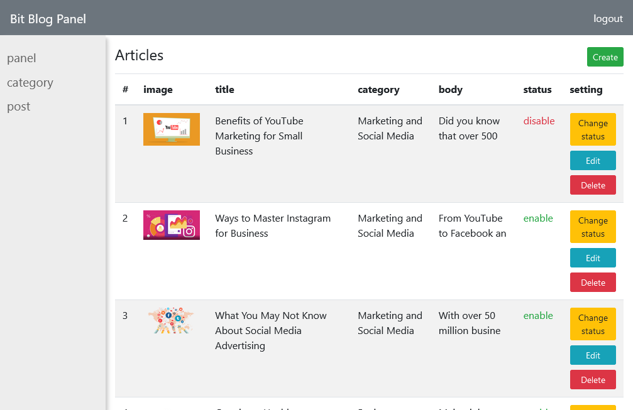Open the social media map thumbnail
This screenshot has width=633, height=410.
[172, 320]
